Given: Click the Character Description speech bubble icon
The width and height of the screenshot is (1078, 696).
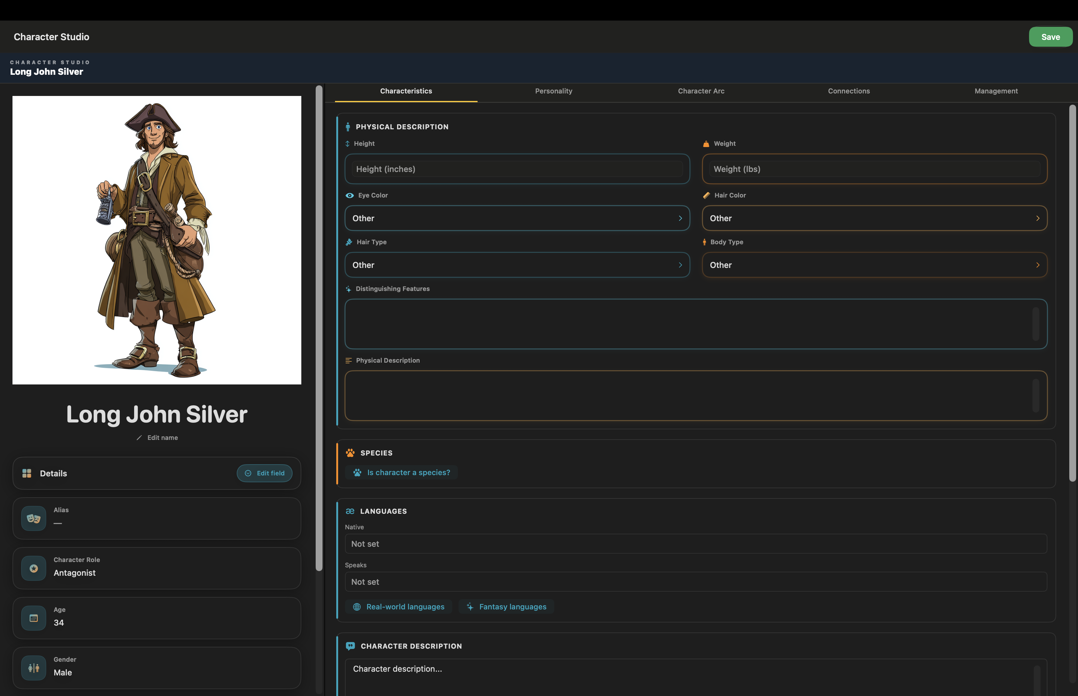Looking at the screenshot, I should [350, 646].
